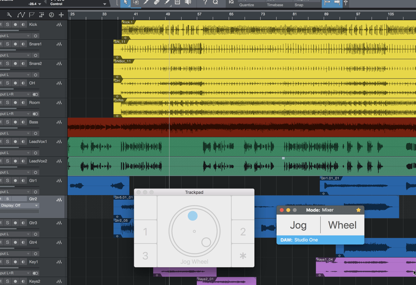Open the track list icon
This screenshot has width=416, height=285.
click(x=42, y=15)
